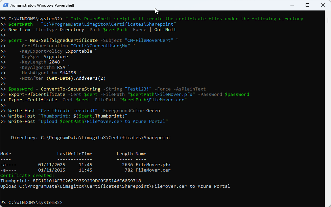Click the text 'FileMover.pfx' in the directory listing
Image resolution: width=331 pixels, height=207 pixels.
[152, 164]
